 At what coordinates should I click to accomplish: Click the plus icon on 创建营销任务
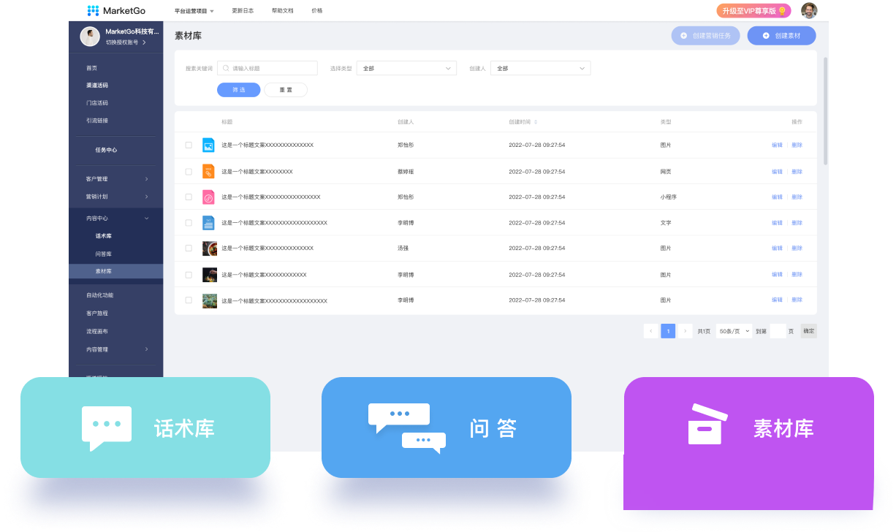click(x=683, y=36)
